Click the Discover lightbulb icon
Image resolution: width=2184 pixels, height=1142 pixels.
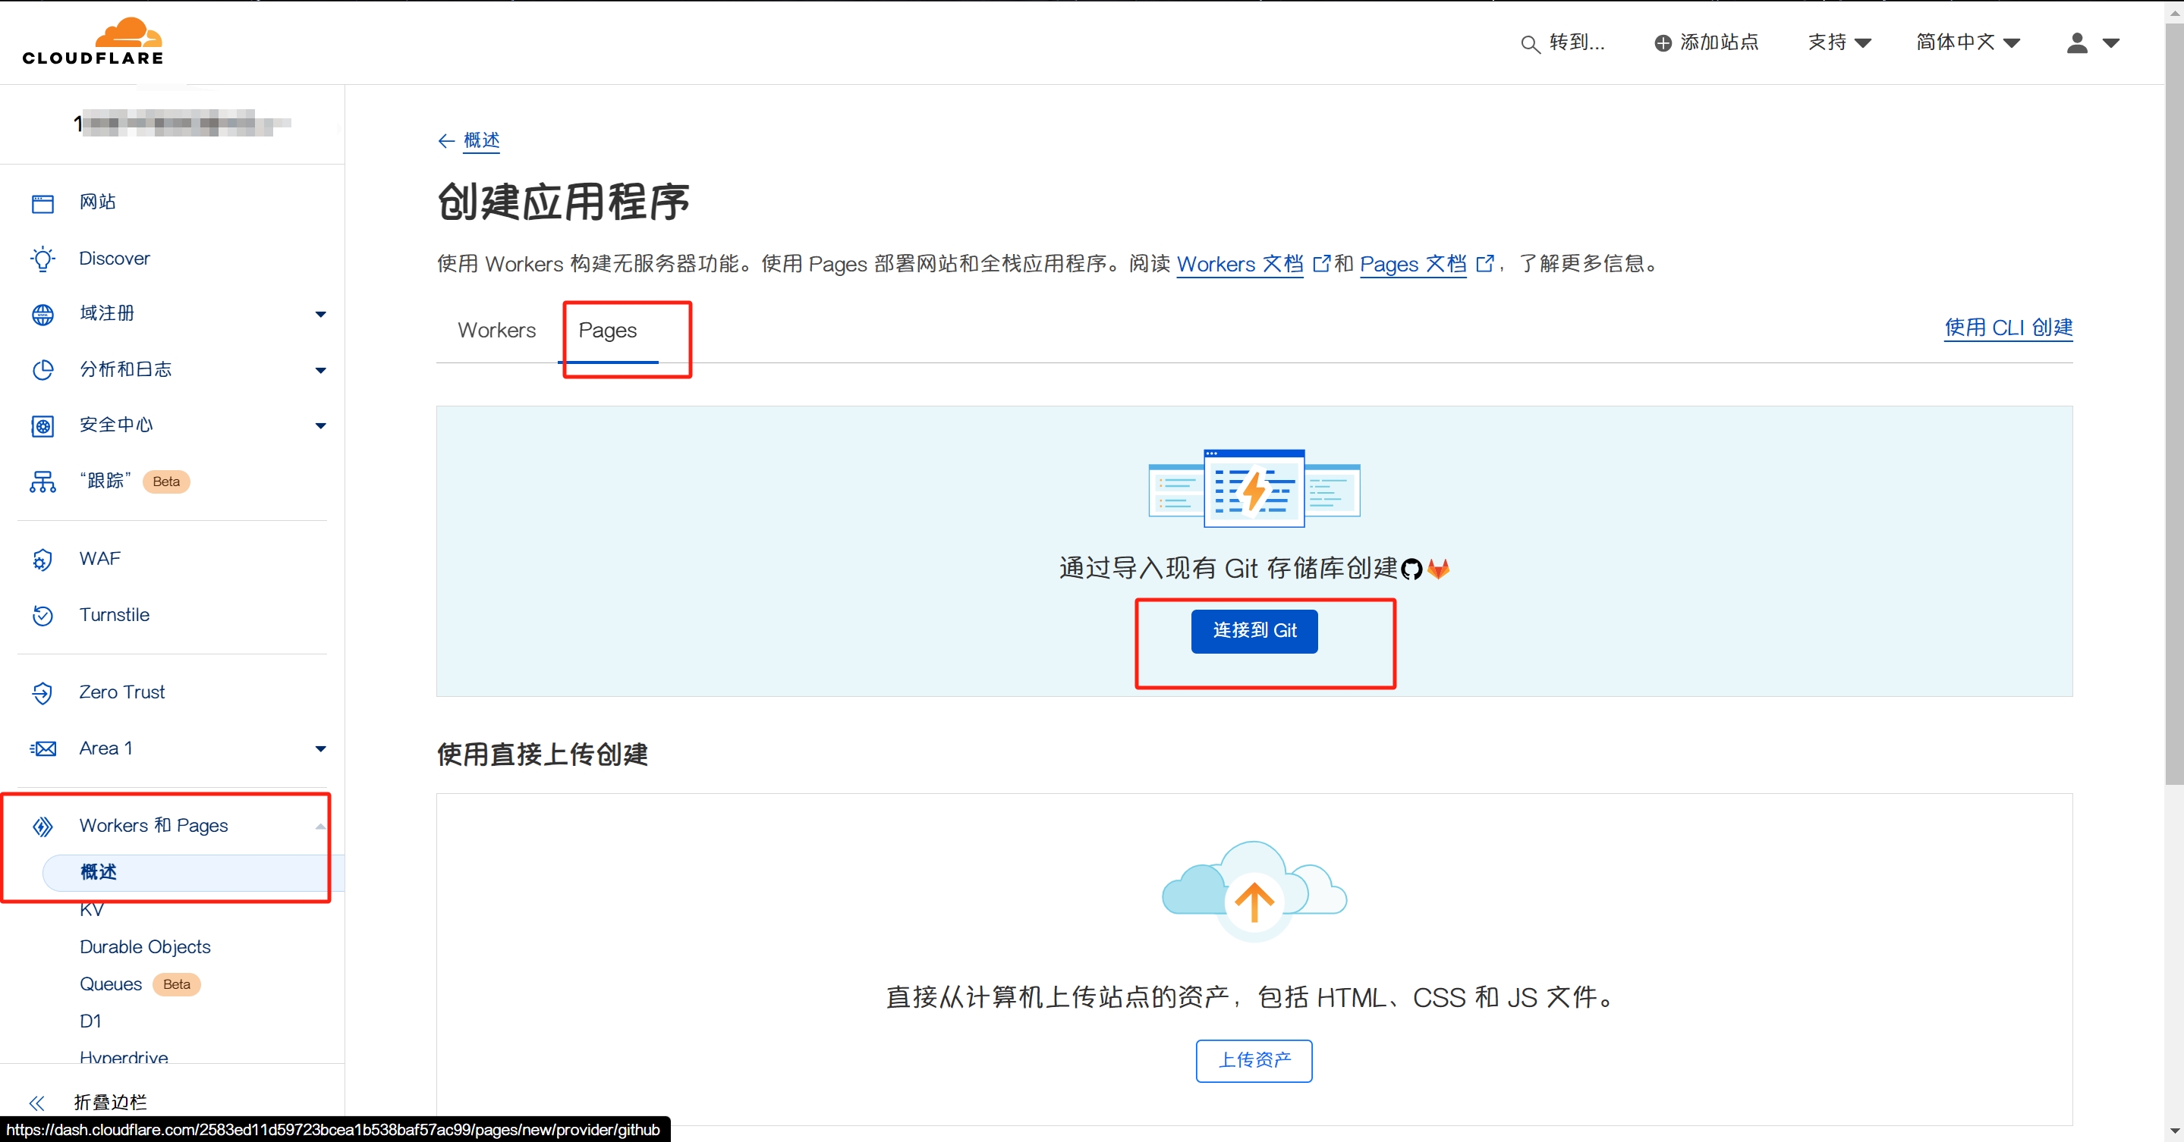pos(42,259)
